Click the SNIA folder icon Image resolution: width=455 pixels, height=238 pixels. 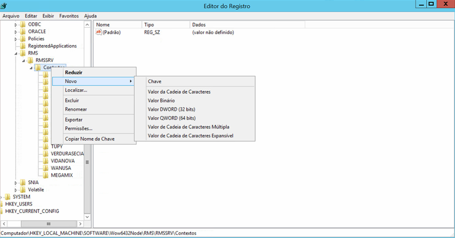click(x=23, y=182)
